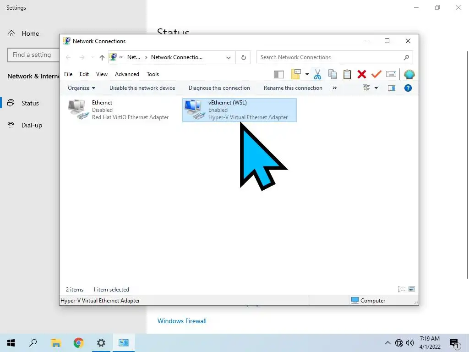Click the red X Delete icon
Viewport: 469px width, 352px height.
(362, 74)
